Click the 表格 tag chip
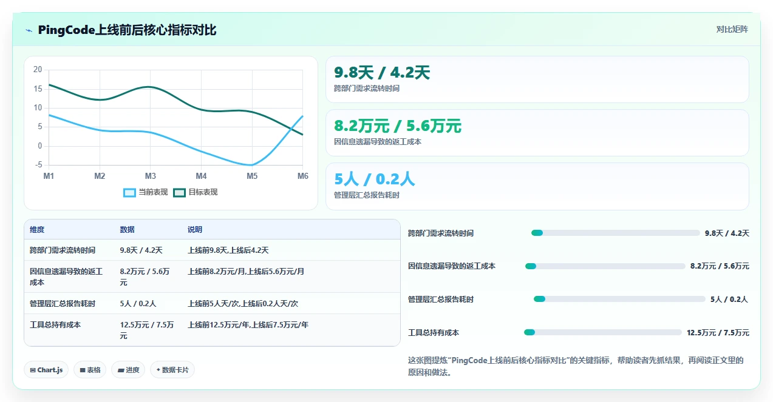 coord(90,370)
